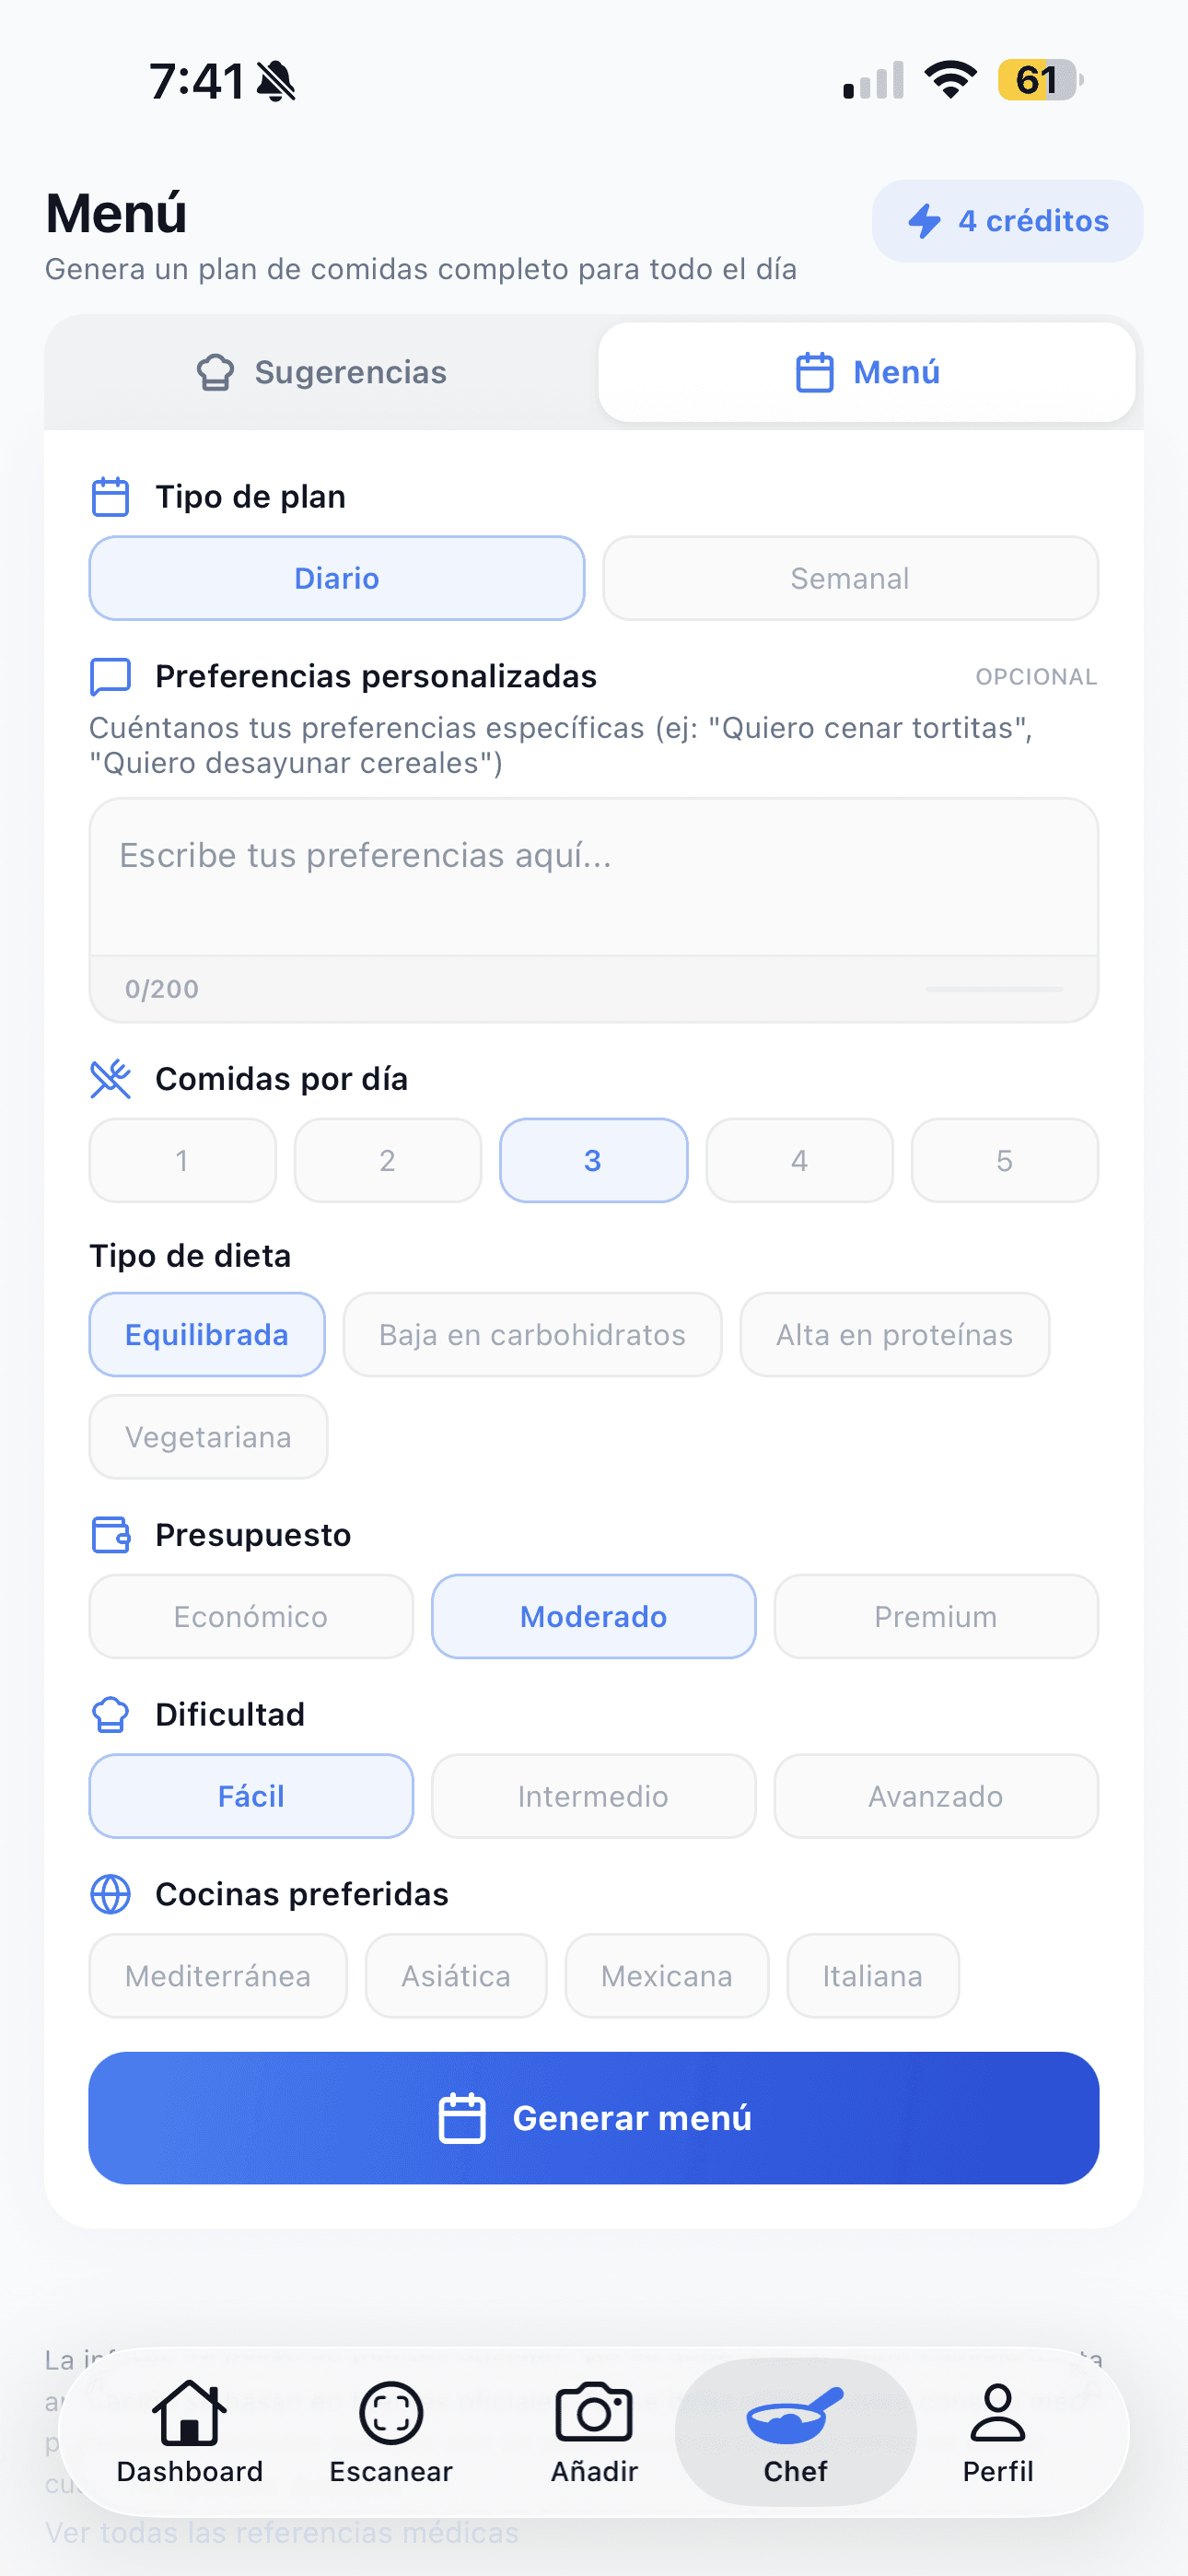This screenshot has width=1188, height=2576.
Task: Click the chef hat icon beside Dificultad
Action: click(111, 1714)
